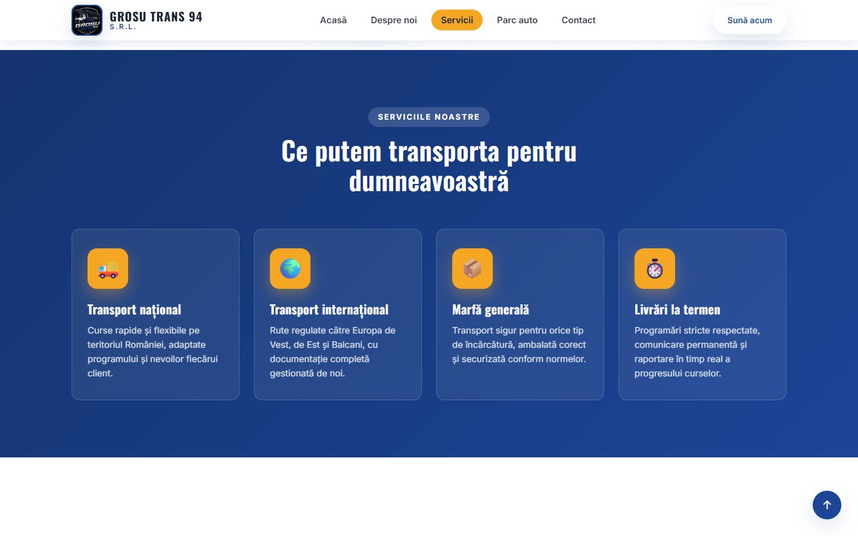Click the description starting 'Transport sigur pentru orice'
The image size is (858, 536).
(x=519, y=345)
